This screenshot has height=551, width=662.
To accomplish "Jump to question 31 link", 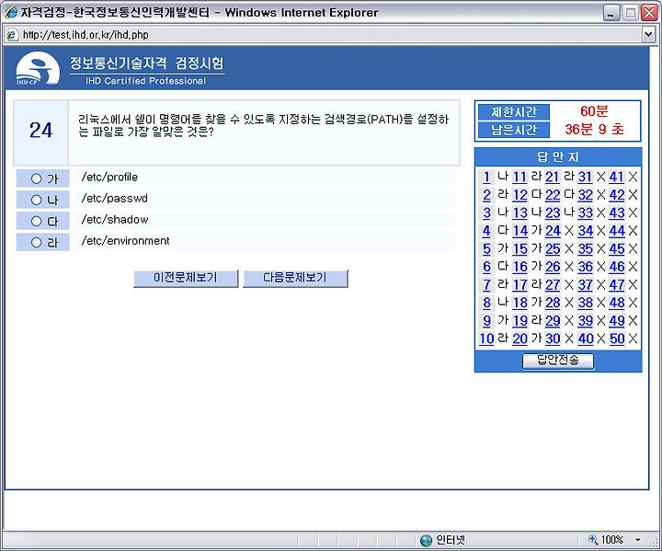I will [585, 177].
